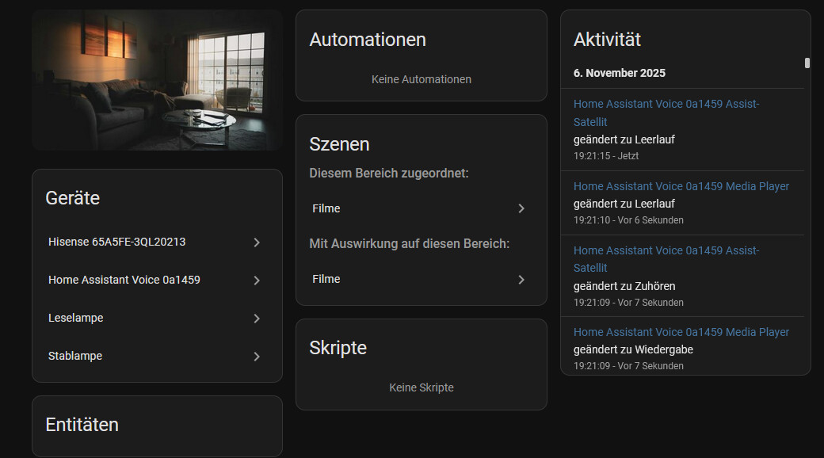Image resolution: width=824 pixels, height=458 pixels.
Task: Open the Stablampe device
Action: (157, 356)
